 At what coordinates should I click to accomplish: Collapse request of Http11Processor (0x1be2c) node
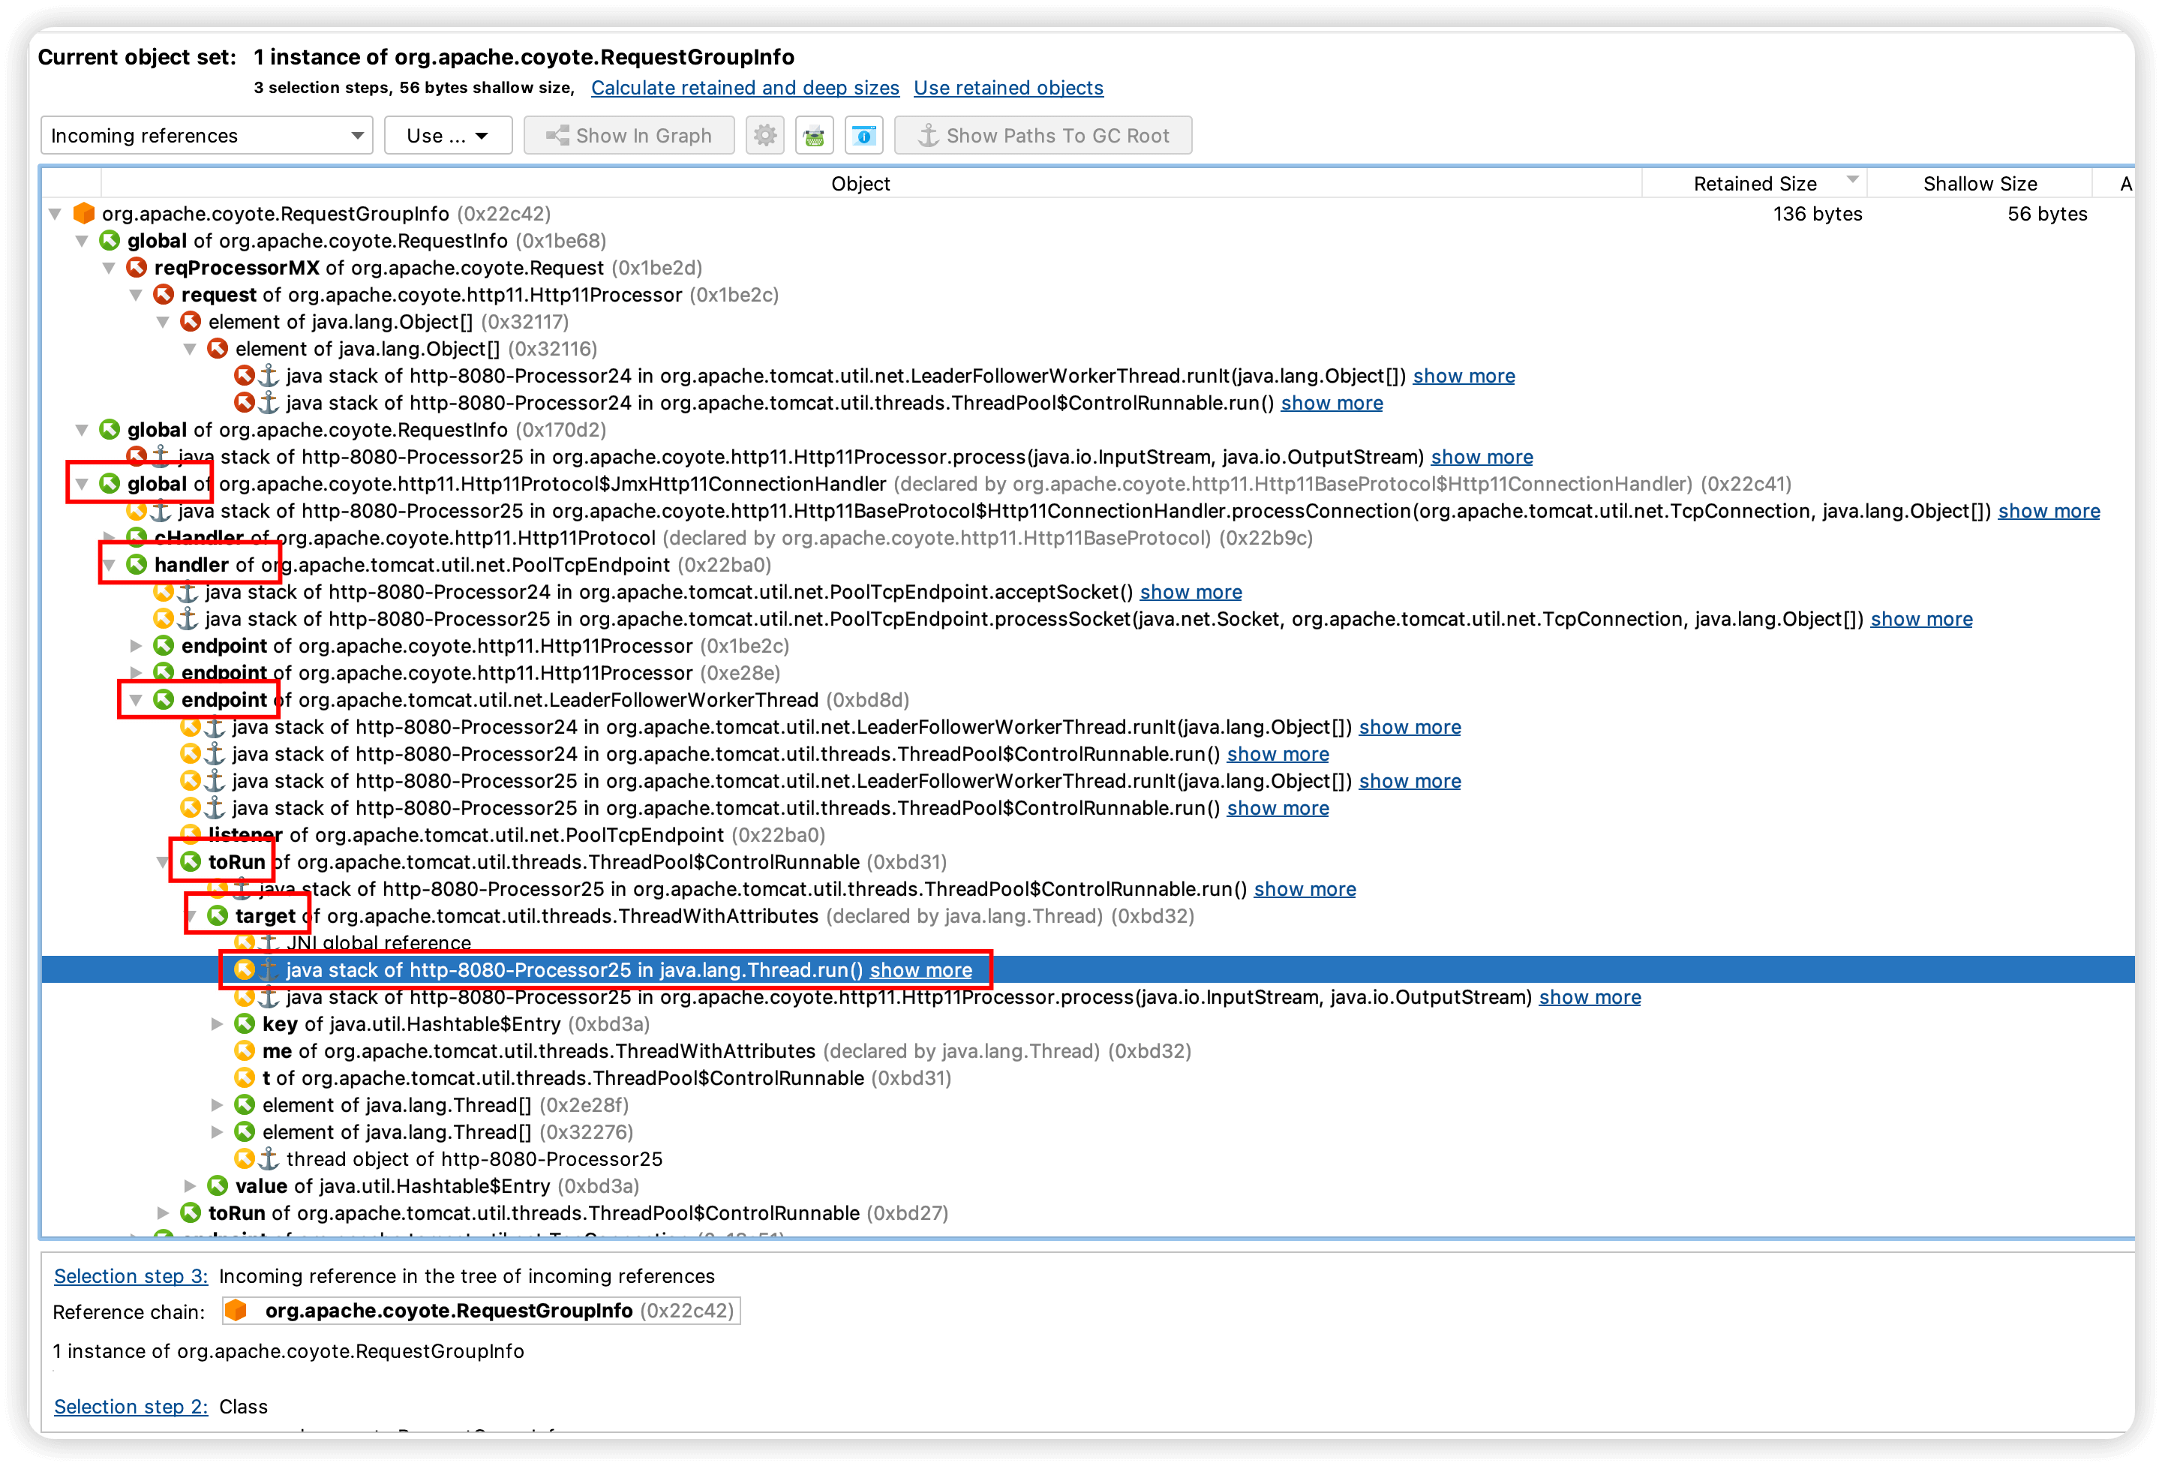tap(136, 295)
